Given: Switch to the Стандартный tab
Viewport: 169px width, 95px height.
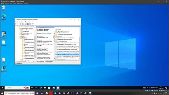Looking at the screenshot, I should pos(49,61).
